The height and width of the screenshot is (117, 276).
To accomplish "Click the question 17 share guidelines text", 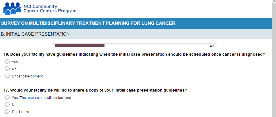I will point(95,90).
